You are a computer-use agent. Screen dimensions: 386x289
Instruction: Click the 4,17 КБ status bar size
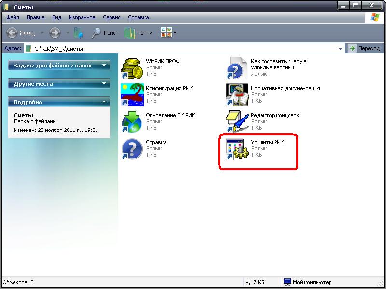(255, 282)
